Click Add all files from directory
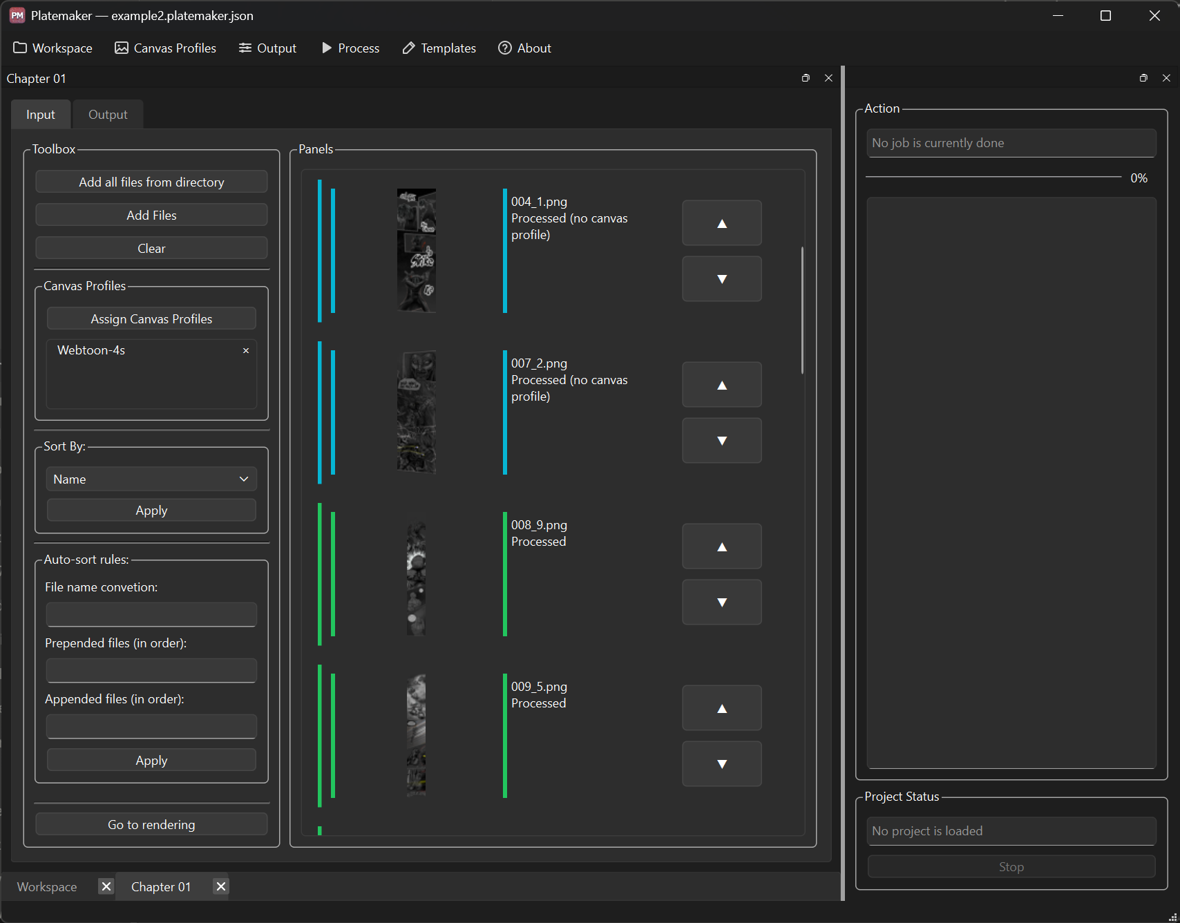1180x923 pixels. coord(151,182)
